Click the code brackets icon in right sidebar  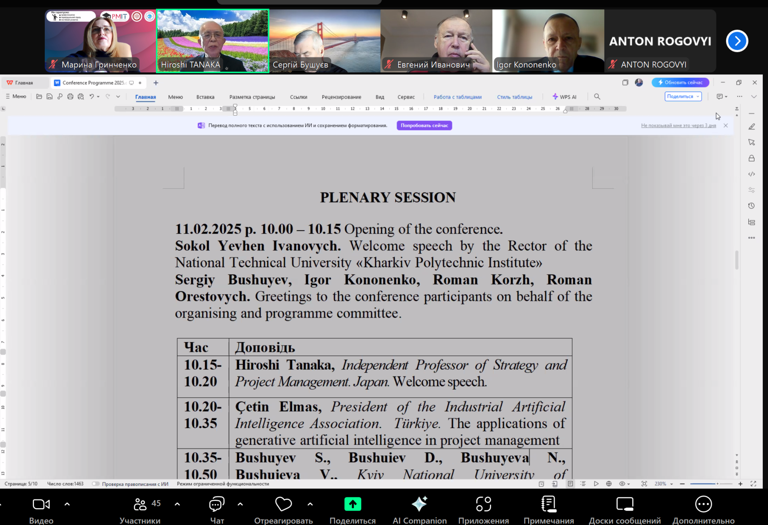click(752, 174)
